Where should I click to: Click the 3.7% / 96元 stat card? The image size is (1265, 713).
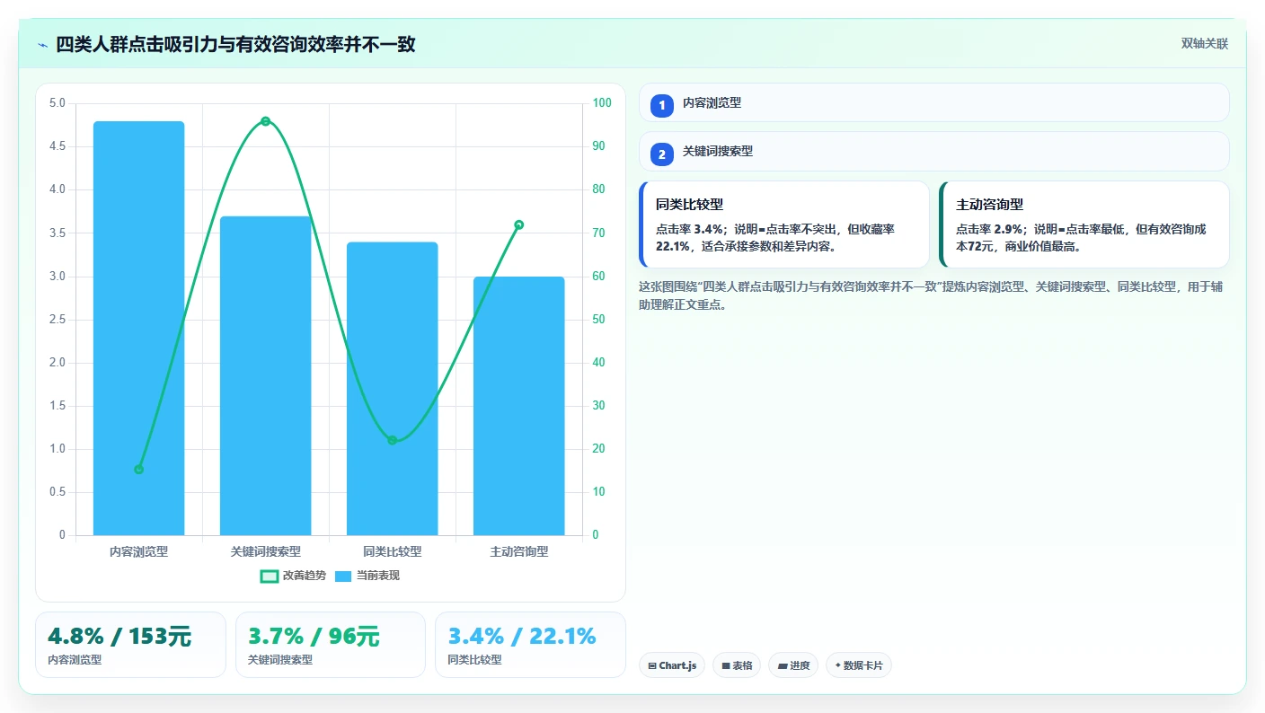(331, 645)
